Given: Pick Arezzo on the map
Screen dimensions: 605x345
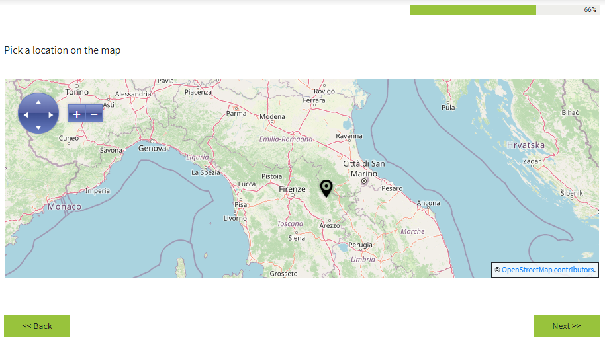Looking at the screenshot, I should pos(330,225).
